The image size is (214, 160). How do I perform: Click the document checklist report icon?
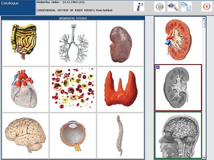click(186, 7)
